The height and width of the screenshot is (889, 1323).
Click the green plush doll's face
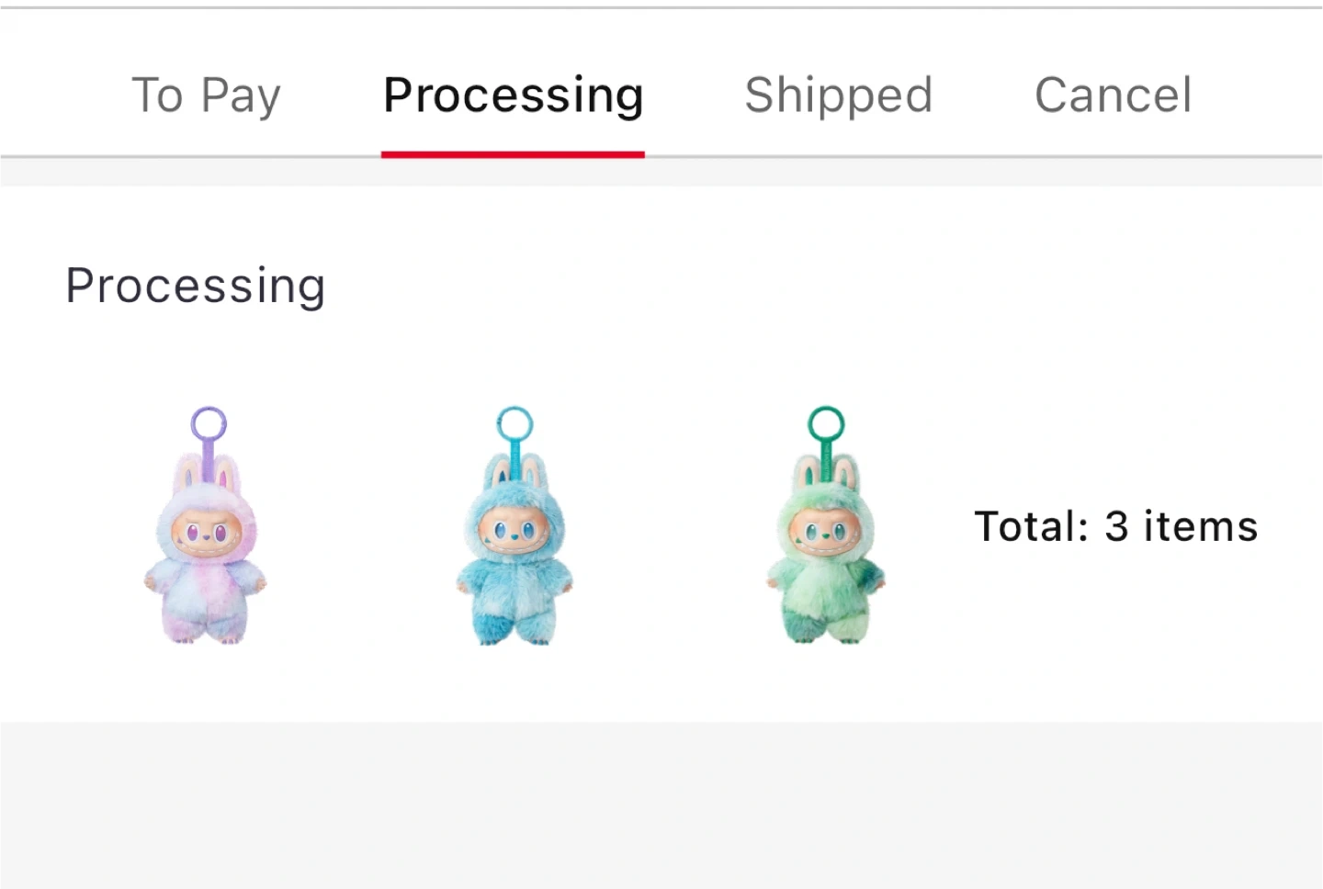point(824,532)
